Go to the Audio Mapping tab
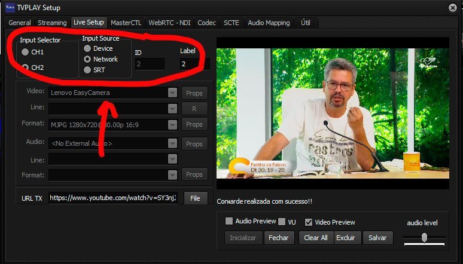This screenshot has width=463, height=264. [269, 23]
